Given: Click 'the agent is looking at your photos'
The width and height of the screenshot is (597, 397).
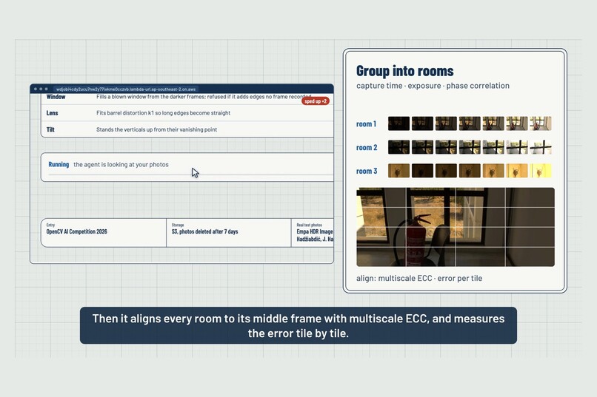Looking at the screenshot, I should pos(121,165).
